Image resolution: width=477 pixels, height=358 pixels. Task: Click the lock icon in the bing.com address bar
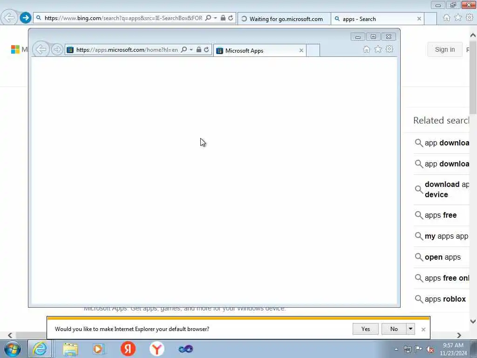[223, 18]
